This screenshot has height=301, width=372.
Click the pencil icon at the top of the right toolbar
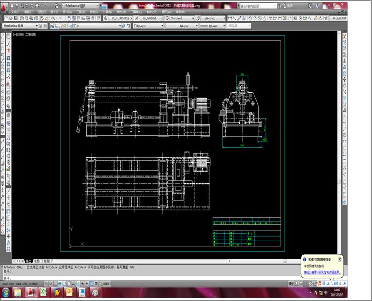pos(345,36)
